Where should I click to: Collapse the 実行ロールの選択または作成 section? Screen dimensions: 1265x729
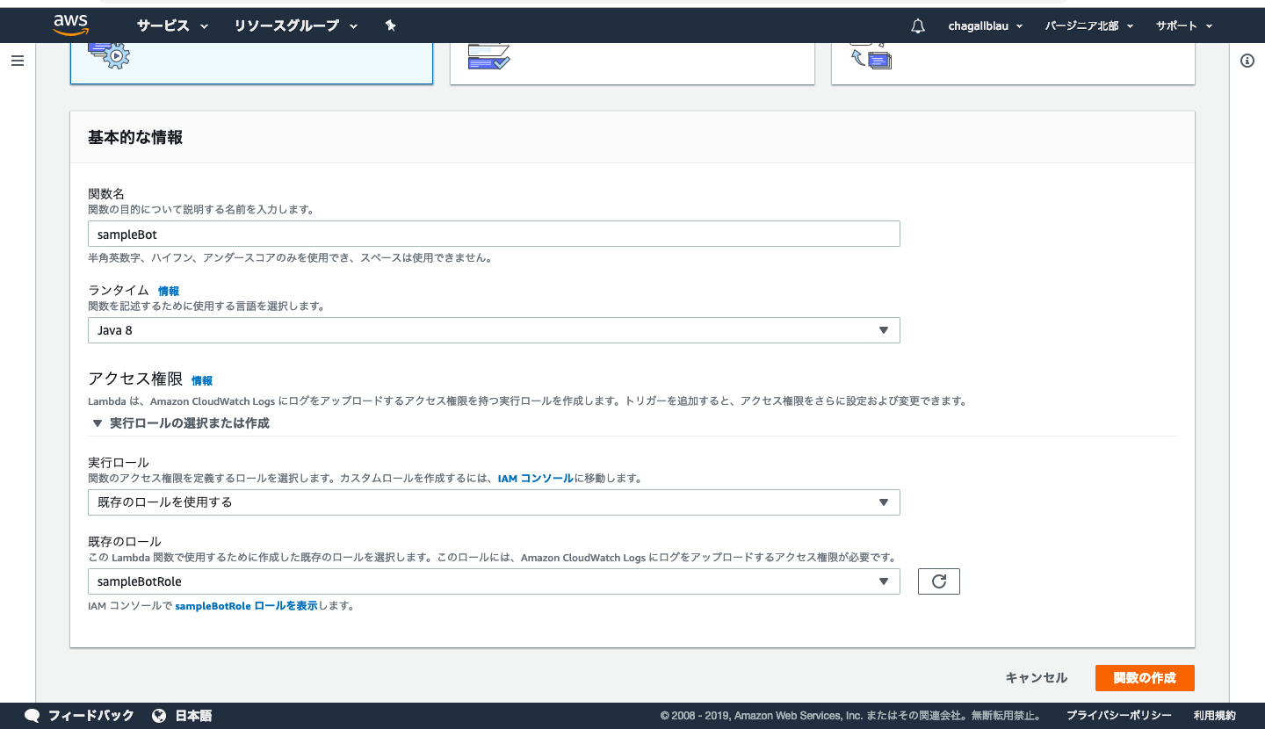[x=180, y=423]
